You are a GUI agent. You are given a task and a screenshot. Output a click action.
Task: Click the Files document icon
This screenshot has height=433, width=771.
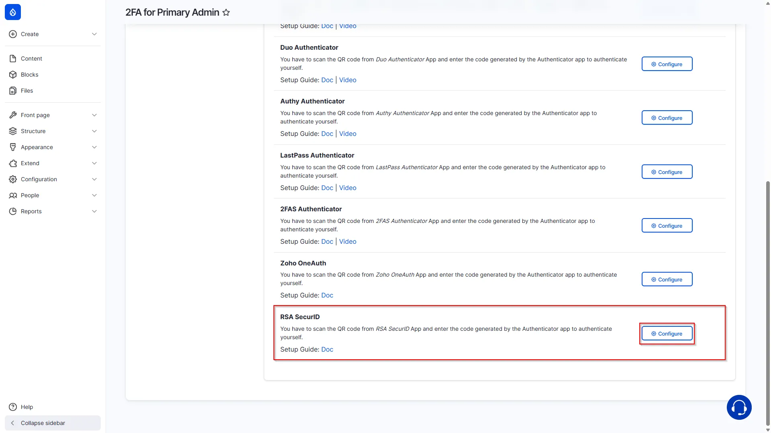(13, 91)
